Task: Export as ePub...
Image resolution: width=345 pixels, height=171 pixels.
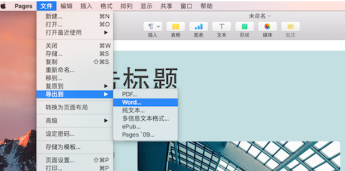Action: click(x=145, y=127)
